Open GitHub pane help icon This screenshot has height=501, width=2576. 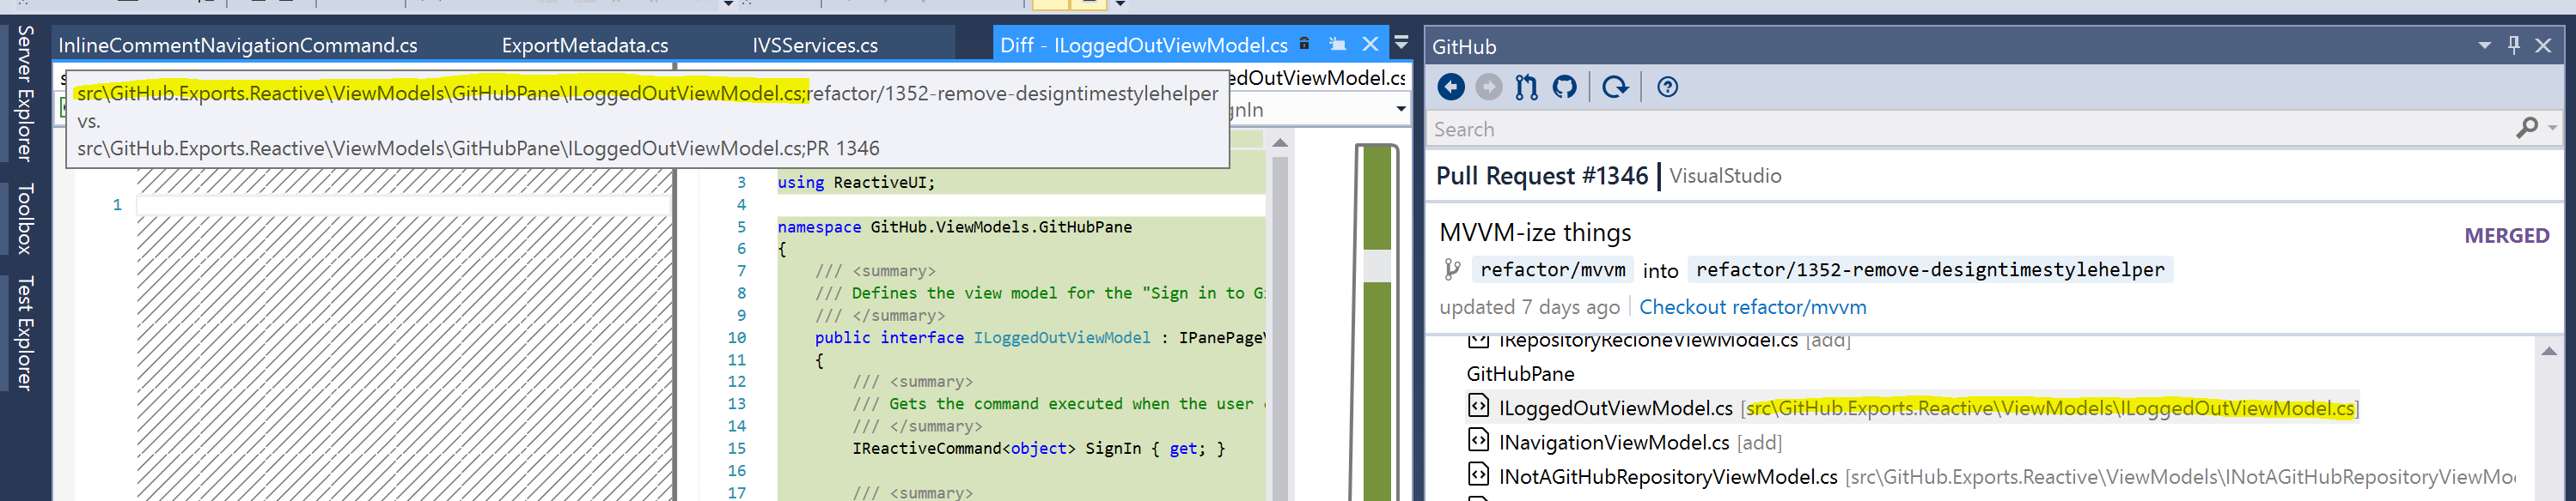click(1667, 88)
